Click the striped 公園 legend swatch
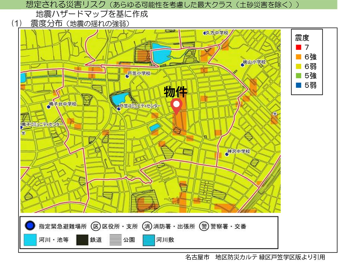The width and height of the screenshot is (338, 270). [115, 240]
